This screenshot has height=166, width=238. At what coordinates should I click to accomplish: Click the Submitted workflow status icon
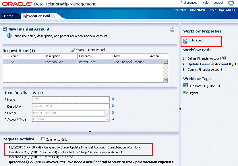coord(185,41)
